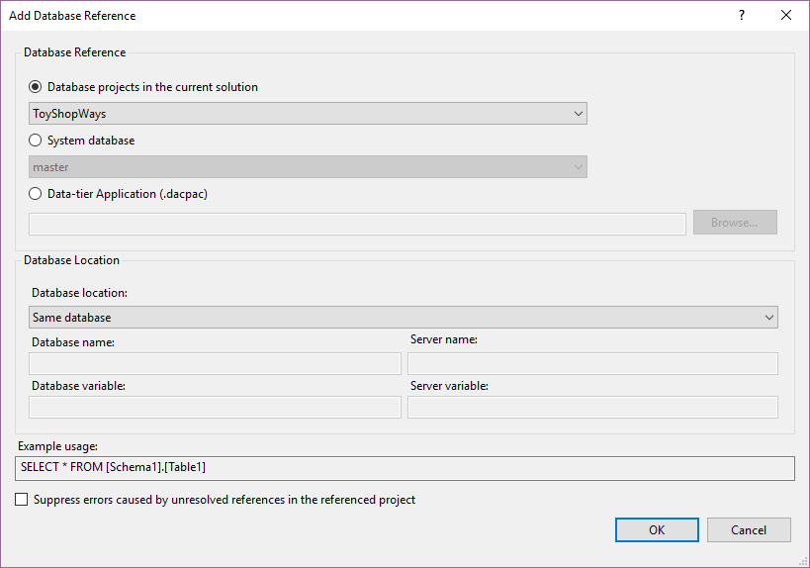This screenshot has width=810, height=568.
Task: Click the Server name text box
Action: (592, 363)
